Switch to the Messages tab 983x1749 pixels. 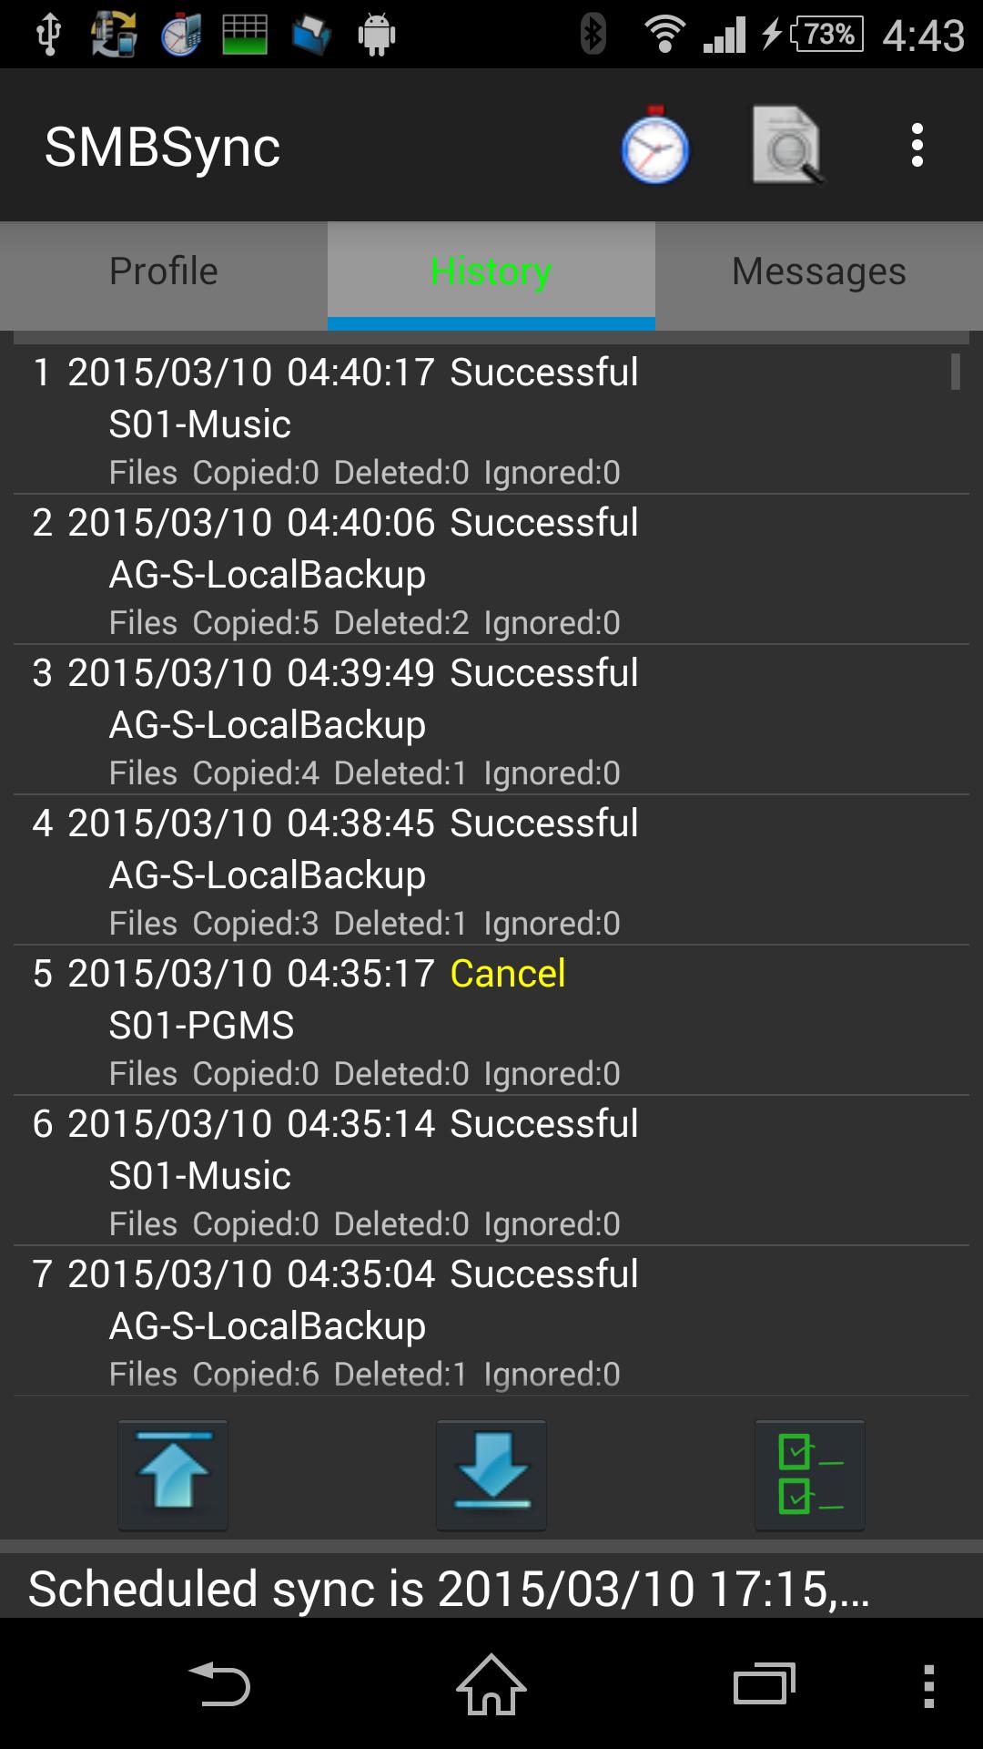tap(818, 271)
